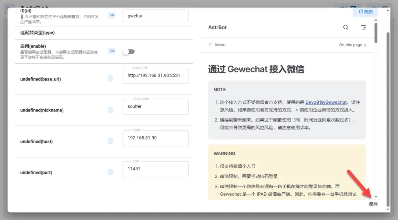Click the badge next to undefined(nickname)
This screenshot has height=220, width=398.
point(110,110)
